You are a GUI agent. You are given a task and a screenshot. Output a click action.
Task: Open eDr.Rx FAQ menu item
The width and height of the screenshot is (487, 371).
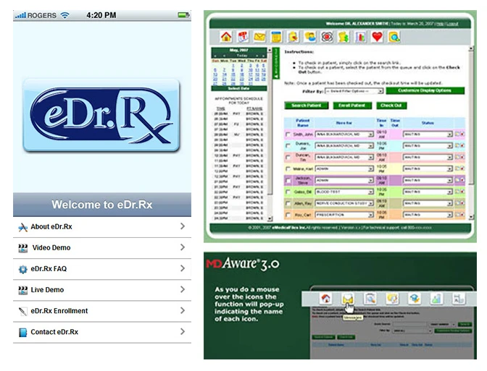tap(102, 269)
